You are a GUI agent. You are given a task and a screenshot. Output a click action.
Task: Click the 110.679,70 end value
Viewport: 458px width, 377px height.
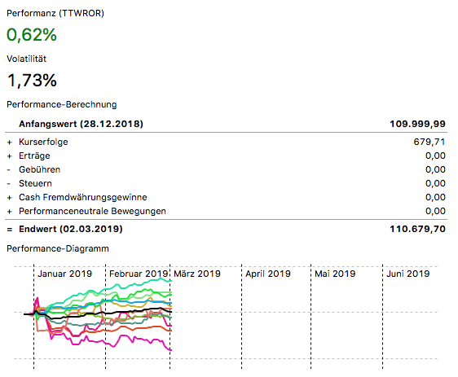(x=418, y=229)
